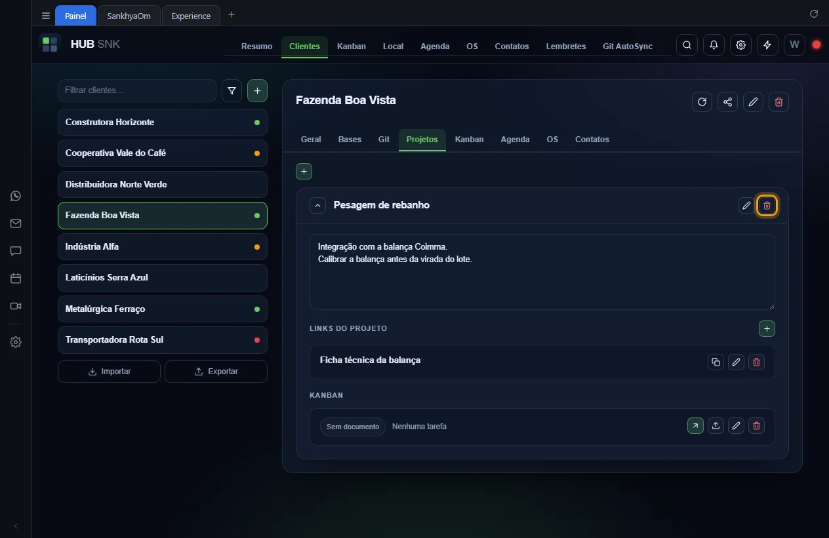Open the video camera sidebar icon
Viewport: 829px width, 538px height.
click(x=16, y=306)
